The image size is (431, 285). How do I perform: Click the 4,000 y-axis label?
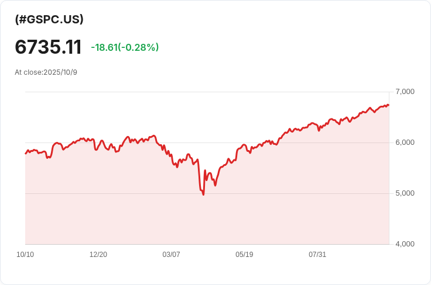405,244
